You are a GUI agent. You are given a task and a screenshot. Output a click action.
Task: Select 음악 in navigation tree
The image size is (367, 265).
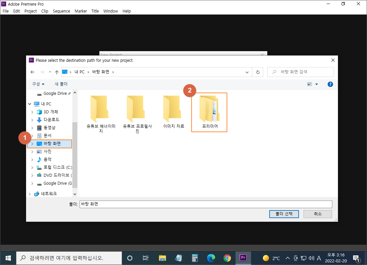(48, 159)
